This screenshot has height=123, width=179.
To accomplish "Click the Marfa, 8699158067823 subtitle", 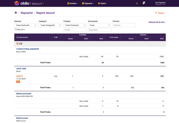I will [x=24, y=96].
